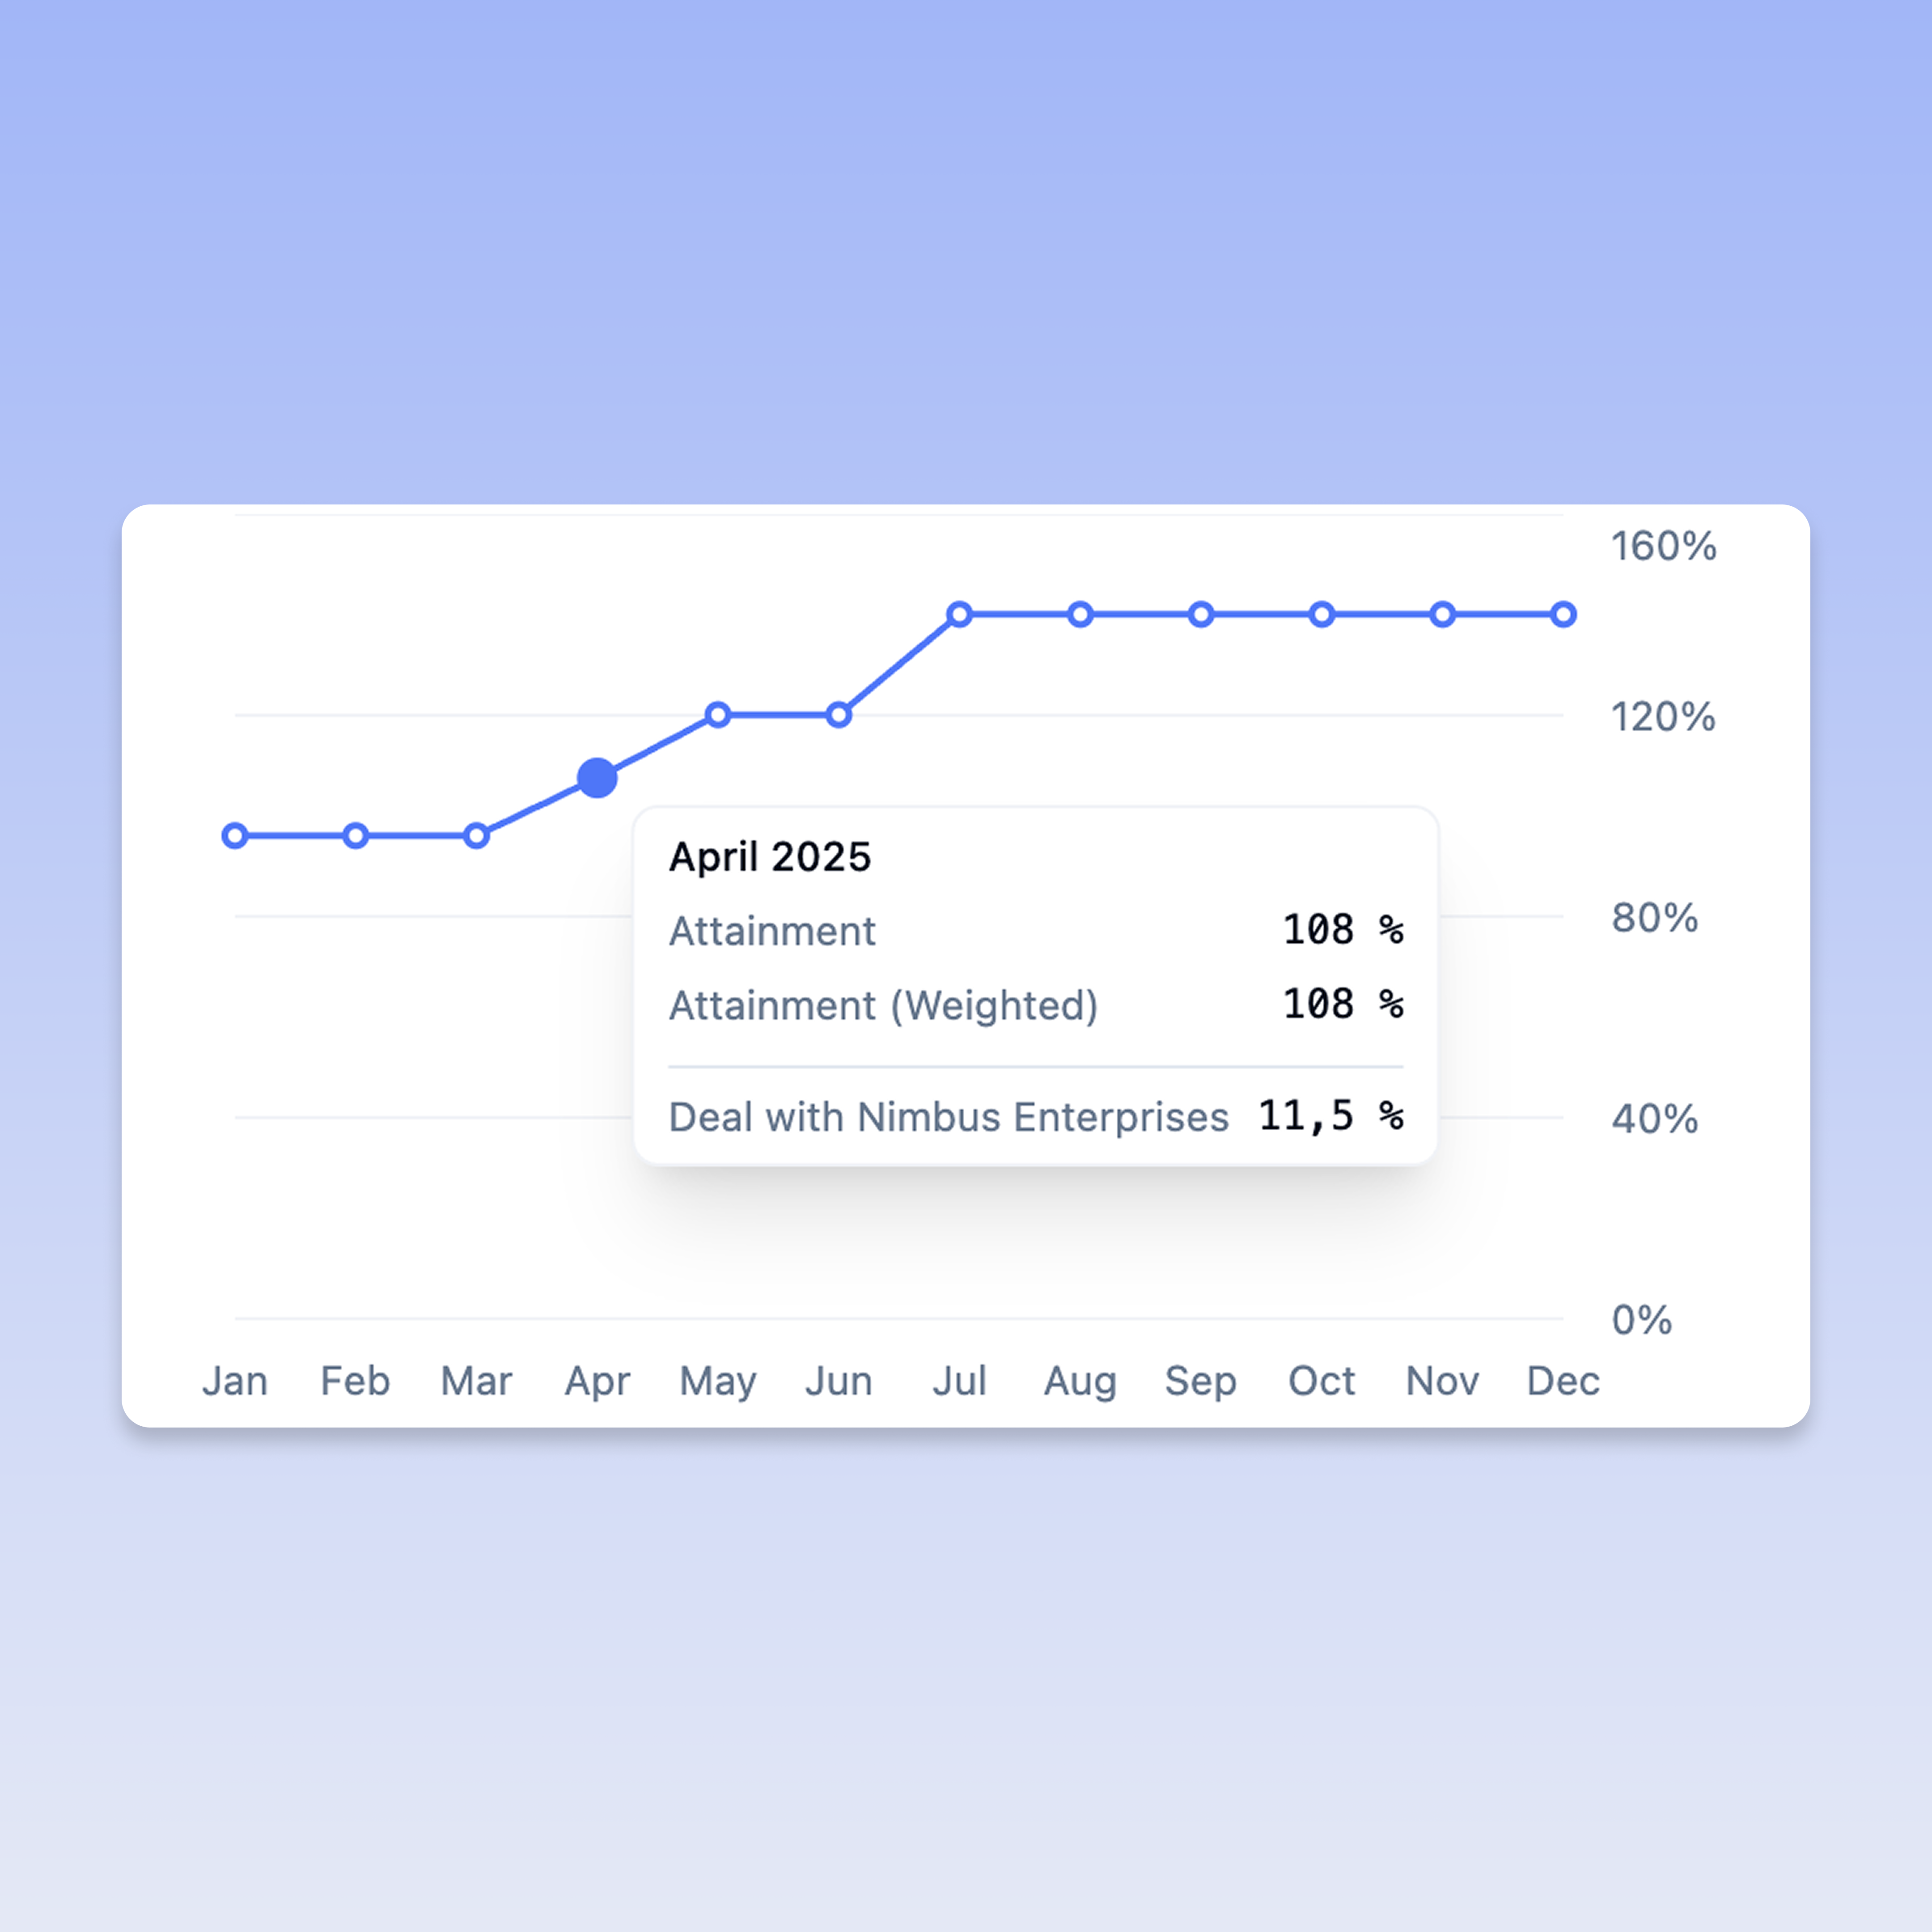Click the December data point

click(x=1564, y=614)
